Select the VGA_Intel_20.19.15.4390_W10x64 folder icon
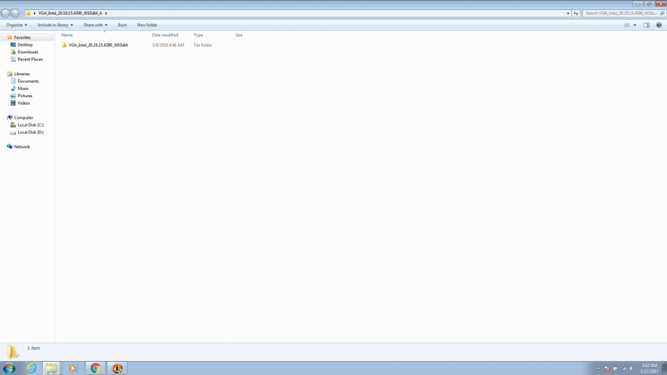The height and width of the screenshot is (375, 667). pos(64,45)
